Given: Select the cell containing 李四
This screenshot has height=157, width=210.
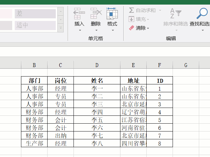Looking at the screenshot, I should 97,112.
